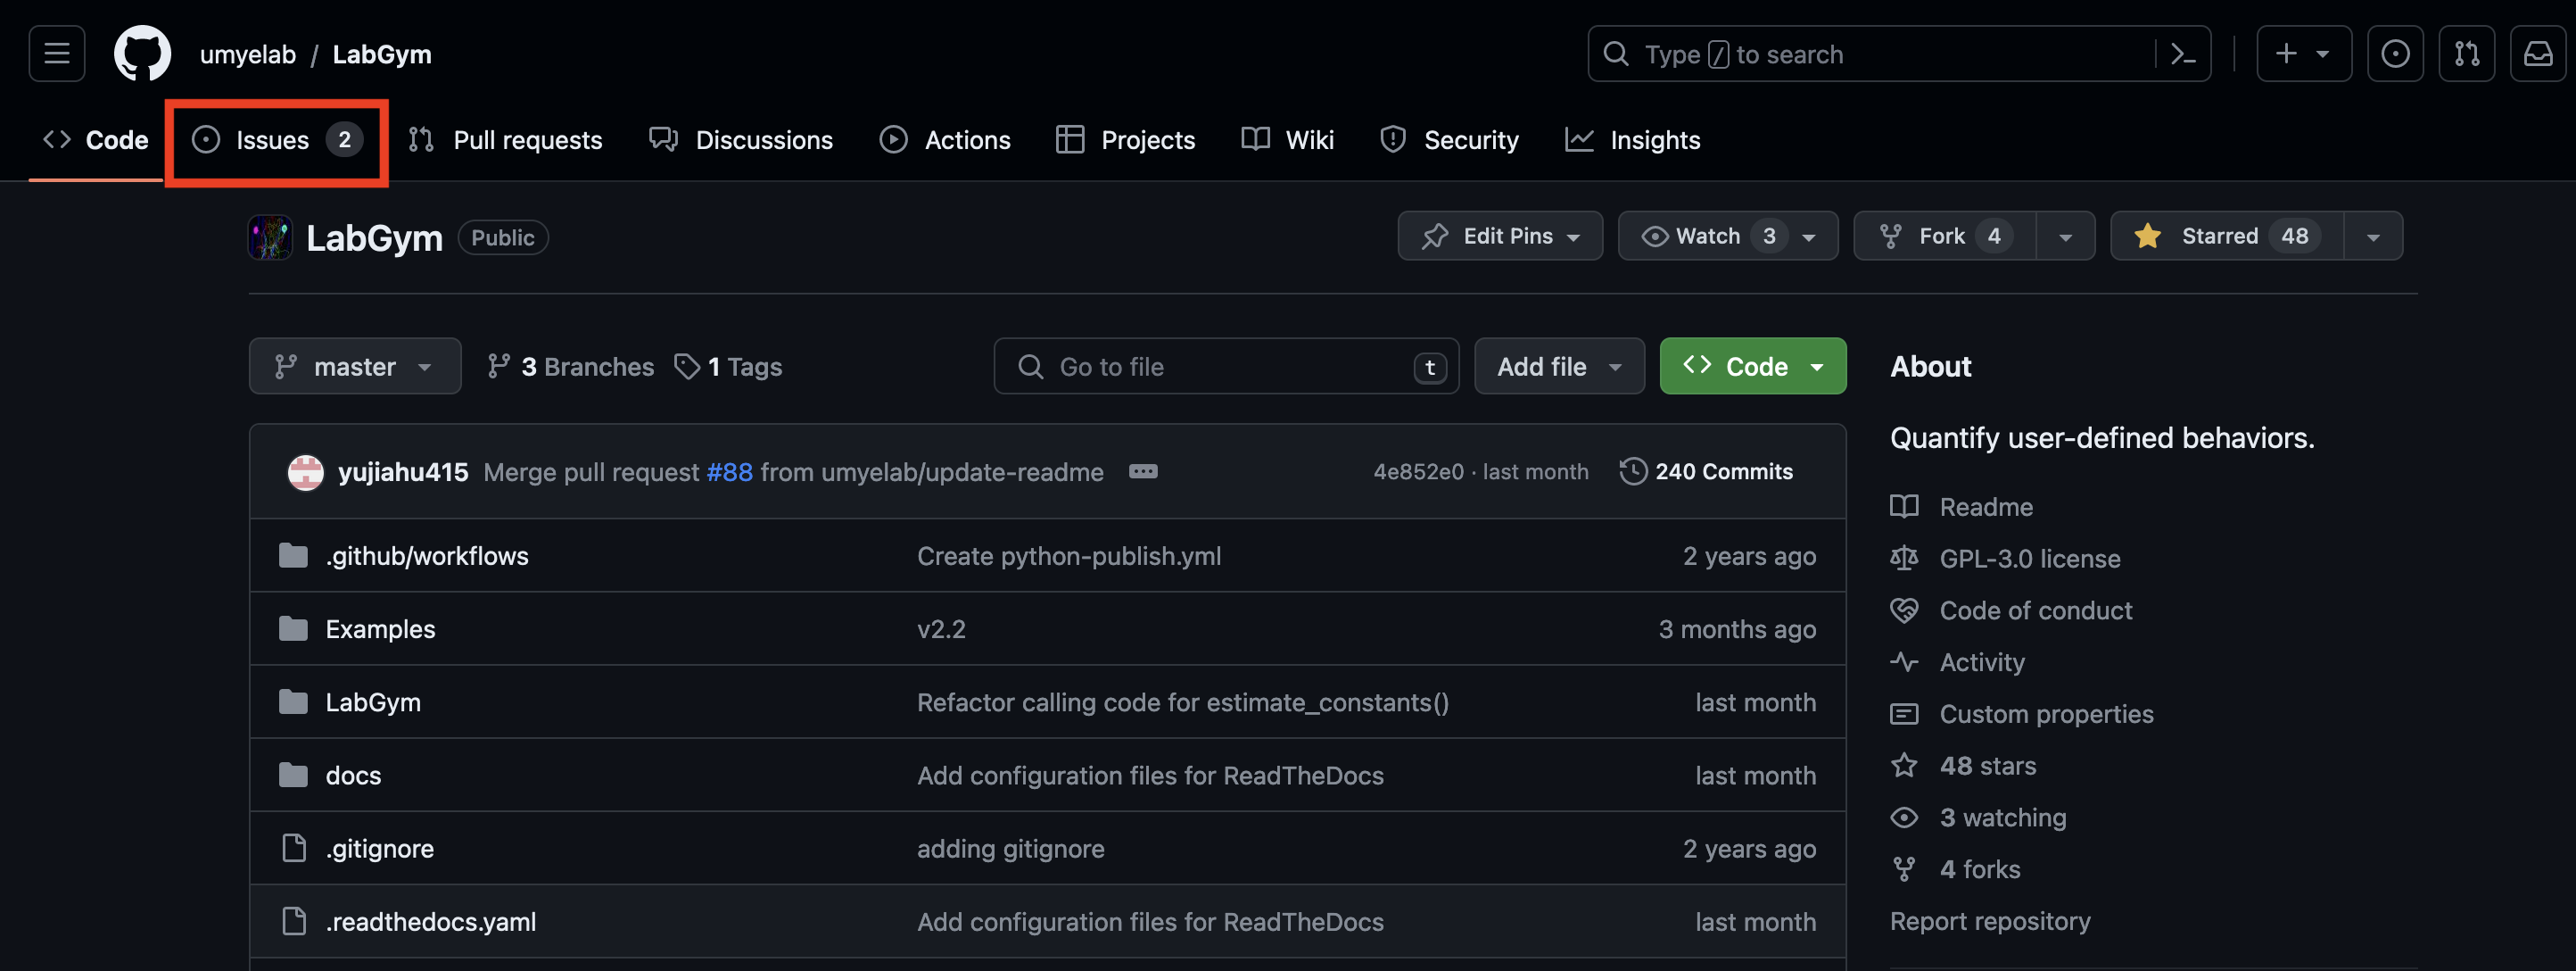Click the tag icon next to 1 Tags
The height and width of the screenshot is (971, 2576).
(687, 367)
